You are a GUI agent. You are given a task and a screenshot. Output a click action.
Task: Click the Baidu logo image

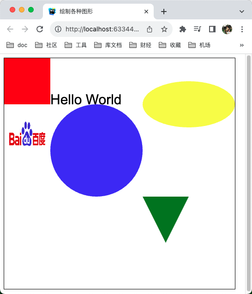[27, 134]
